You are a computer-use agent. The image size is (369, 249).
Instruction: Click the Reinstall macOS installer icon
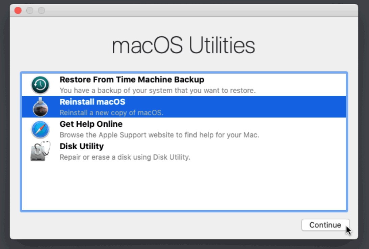[40, 107]
